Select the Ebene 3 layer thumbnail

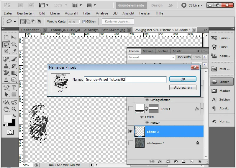[x=140, y=131]
